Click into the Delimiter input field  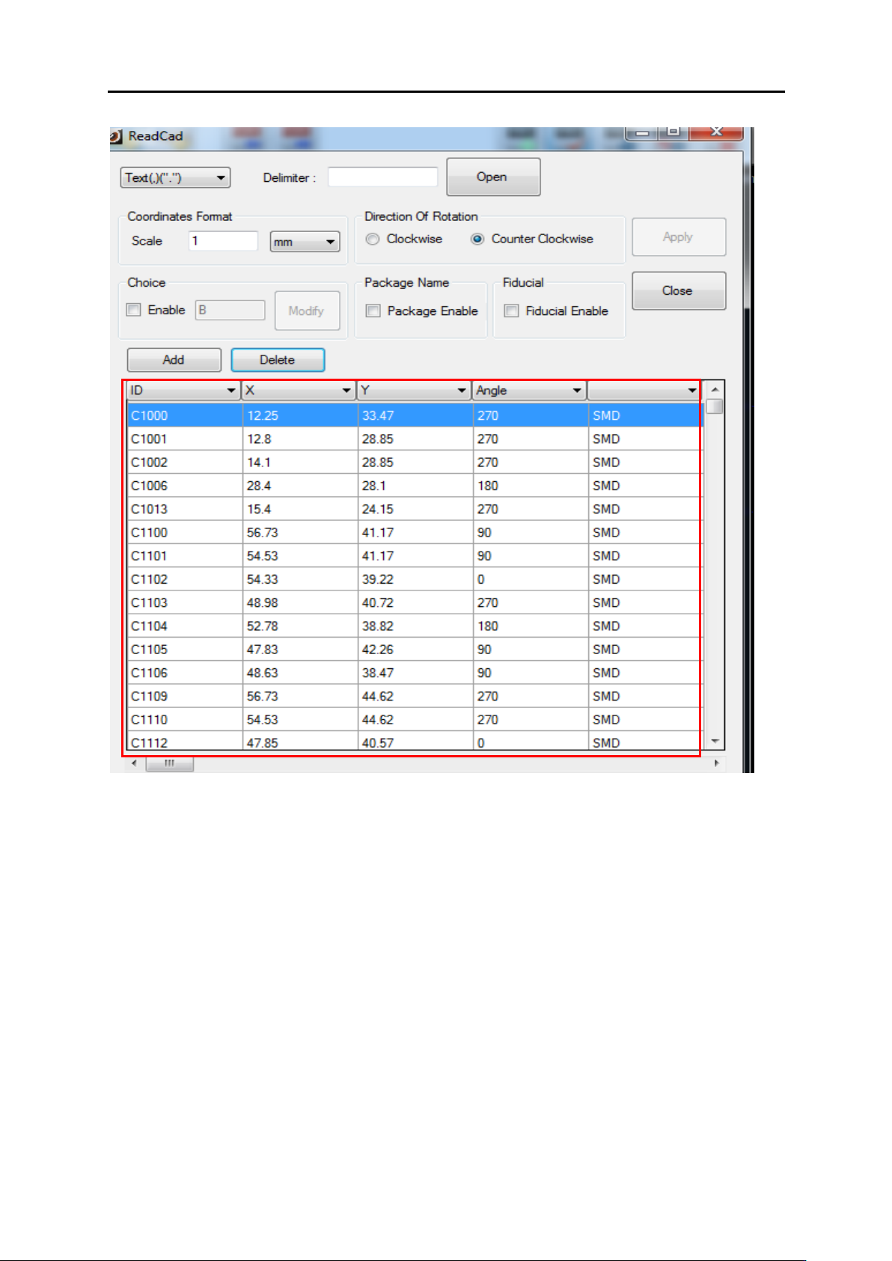382,177
